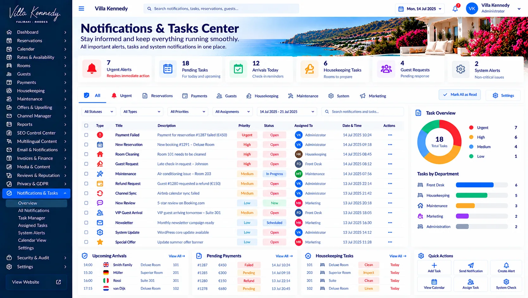Screen dimensions: 528x298
Task: Select the Payment Failed row checkbox
Action: point(86,135)
